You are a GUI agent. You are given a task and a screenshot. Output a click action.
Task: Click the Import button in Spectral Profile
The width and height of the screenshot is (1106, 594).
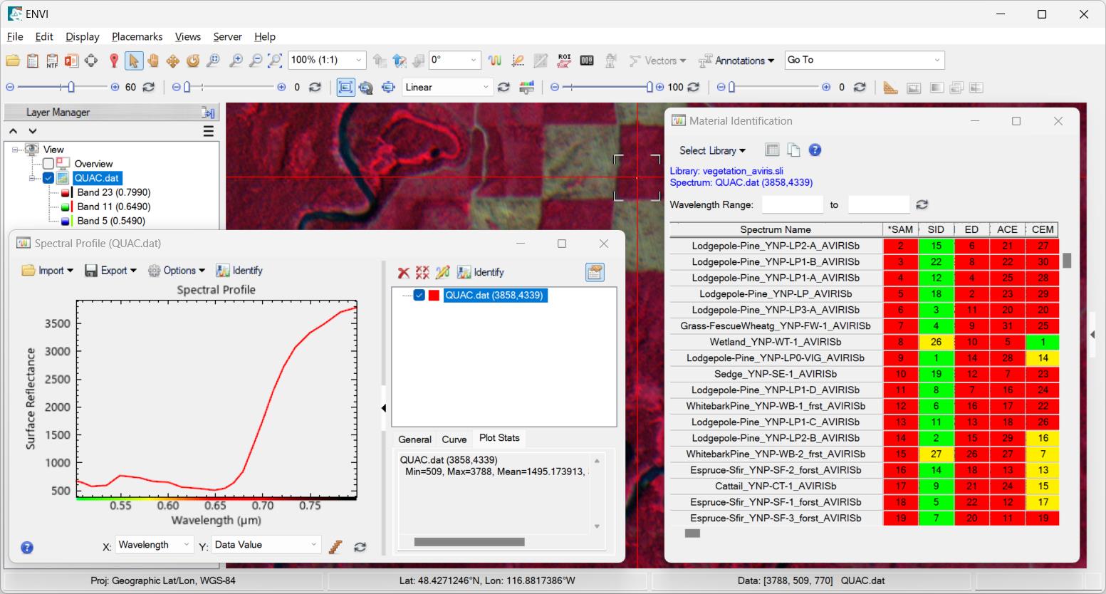pyautogui.click(x=48, y=271)
